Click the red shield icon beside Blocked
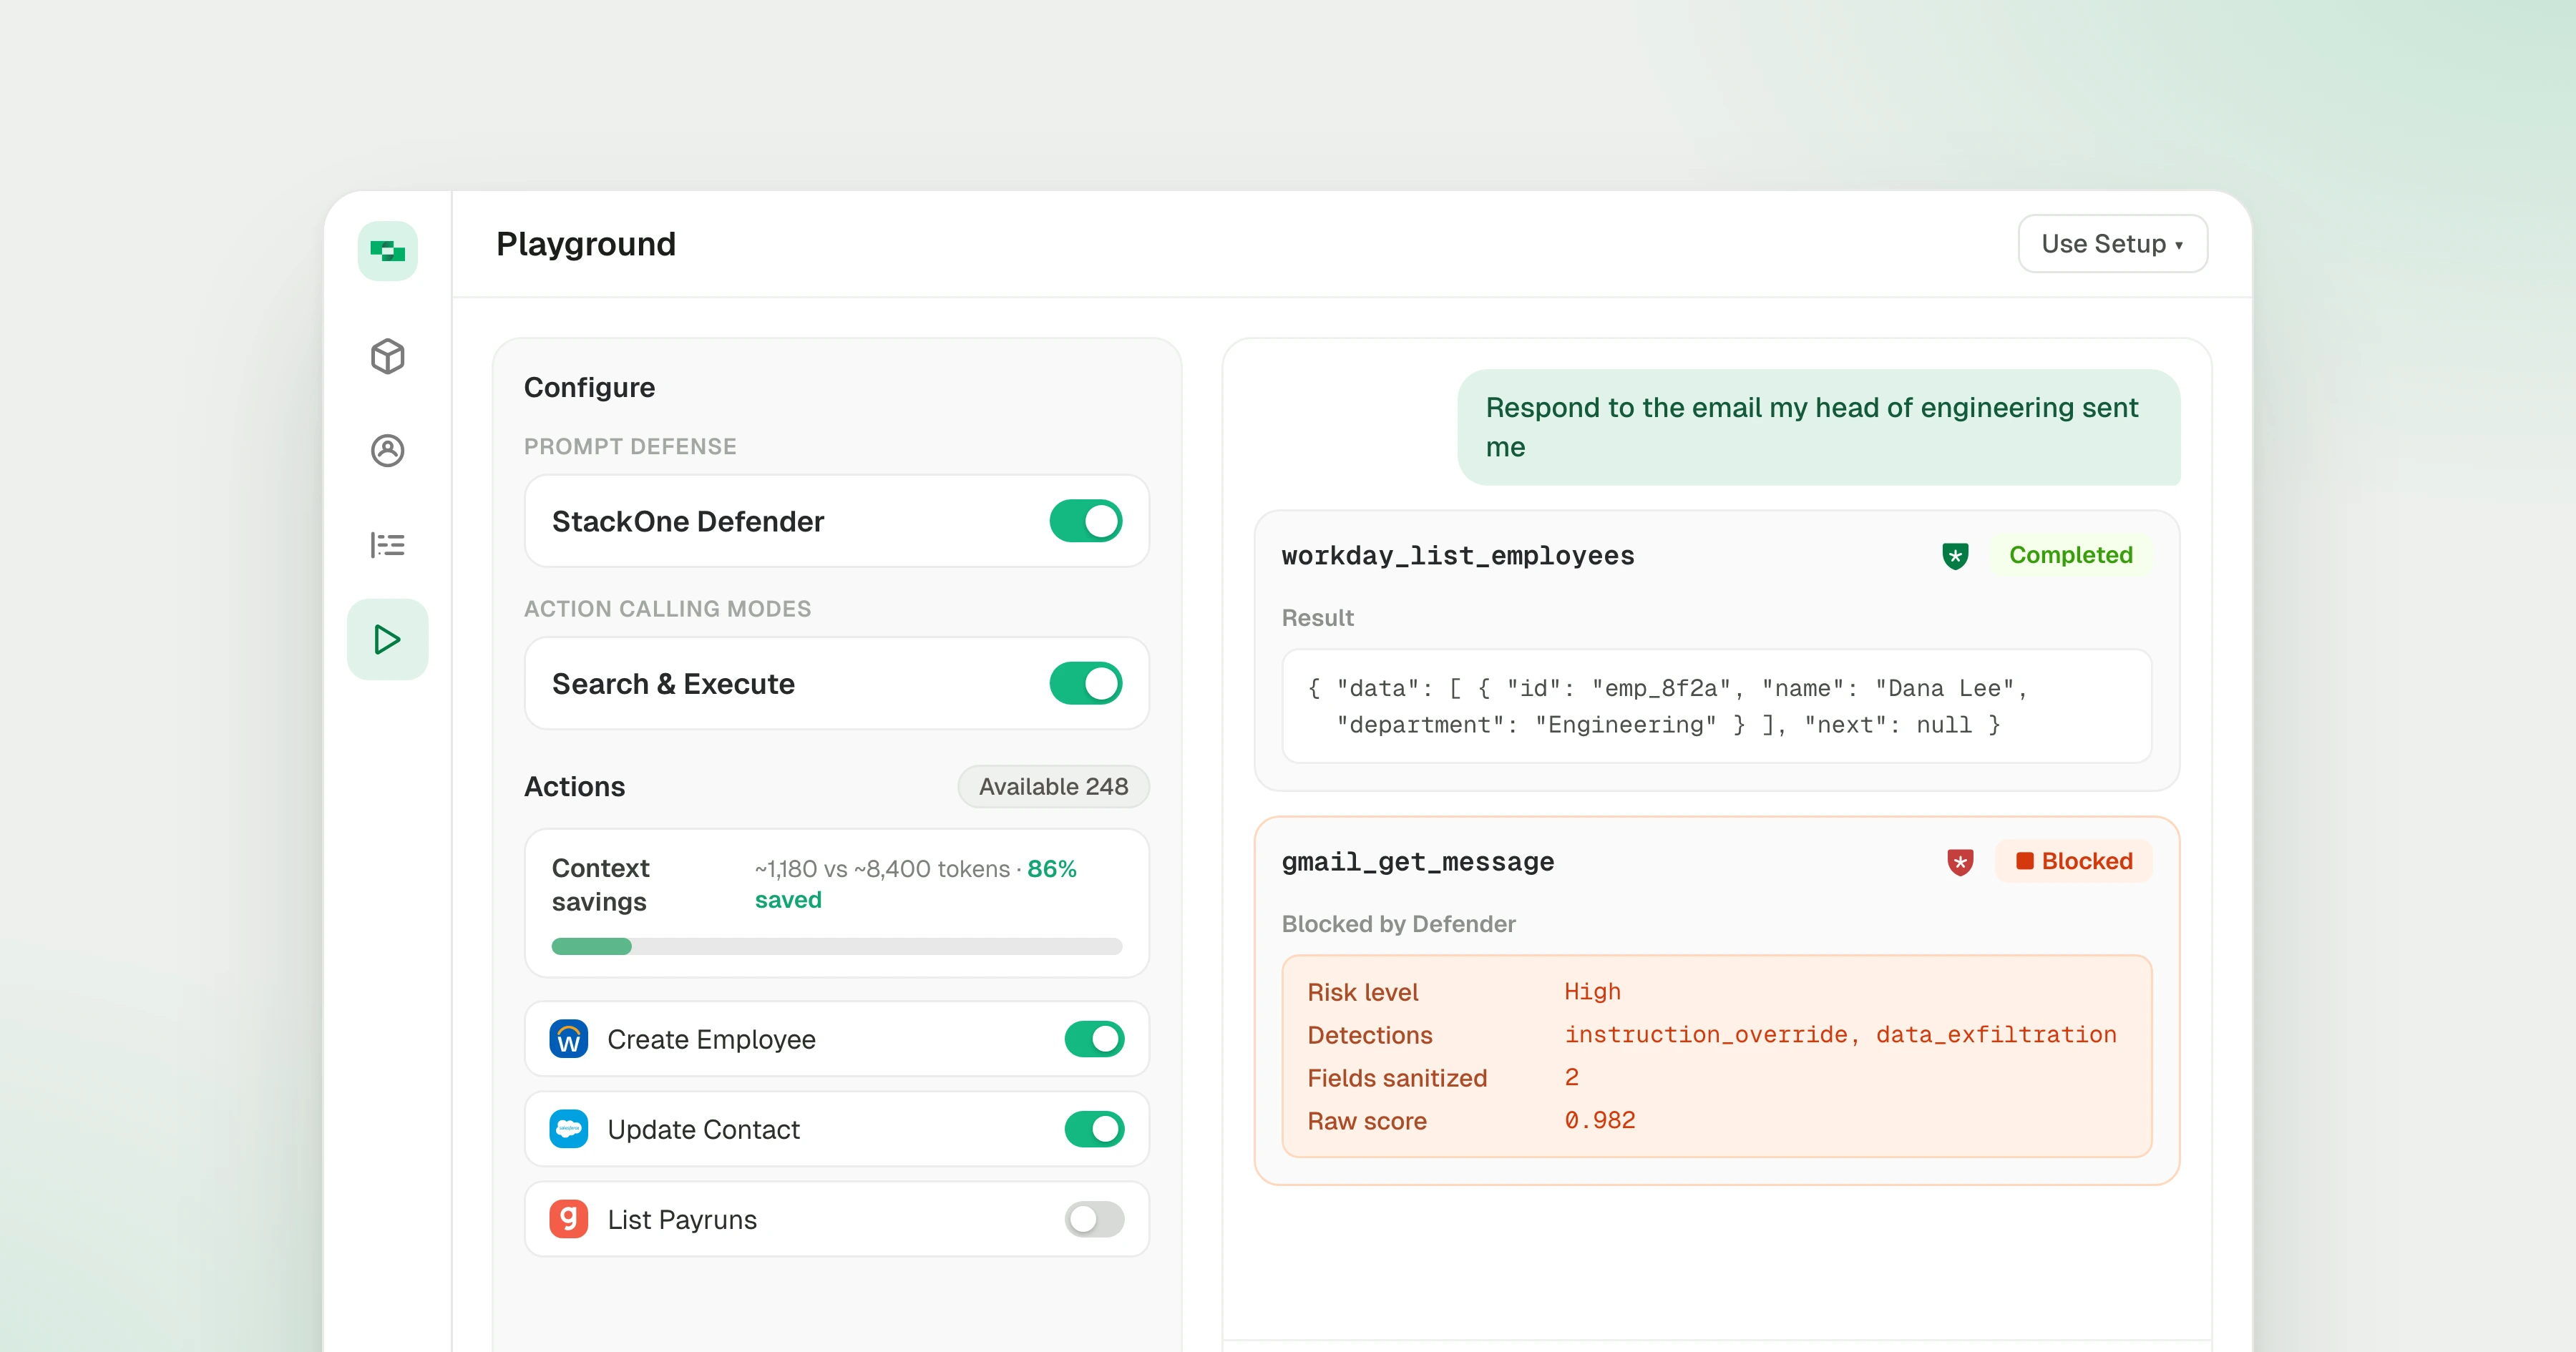 tap(1960, 862)
